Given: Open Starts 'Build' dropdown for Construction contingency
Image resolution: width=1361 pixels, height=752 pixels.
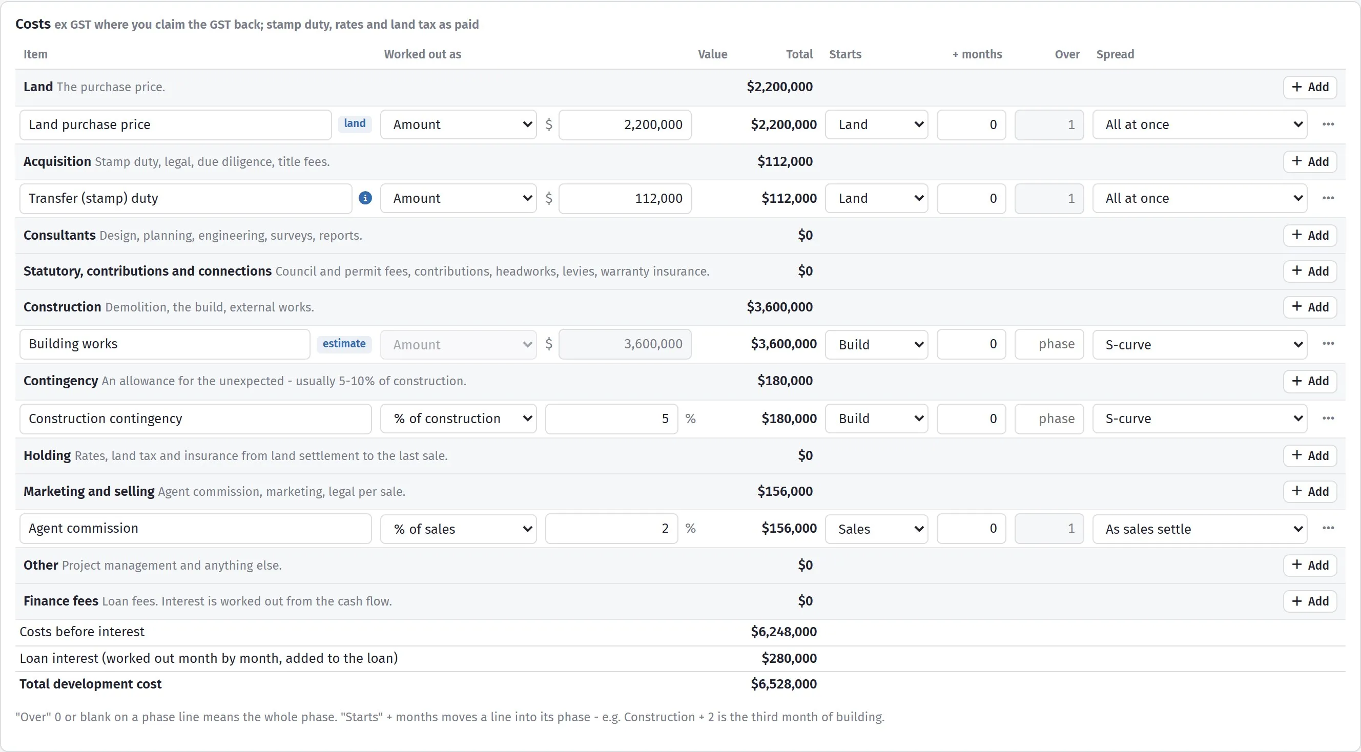Looking at the screenshot, I should tap(877, 419).
